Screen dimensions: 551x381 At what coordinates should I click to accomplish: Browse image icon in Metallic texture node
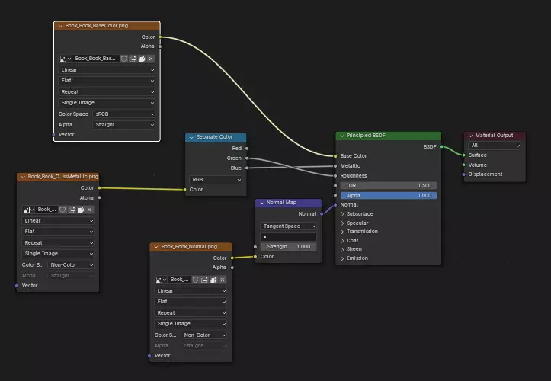click(28, 210)
